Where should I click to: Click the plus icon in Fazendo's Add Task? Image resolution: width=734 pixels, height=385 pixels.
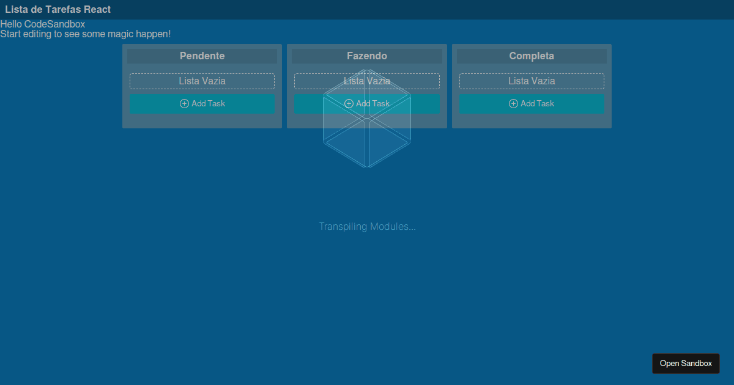pos(349,103)
